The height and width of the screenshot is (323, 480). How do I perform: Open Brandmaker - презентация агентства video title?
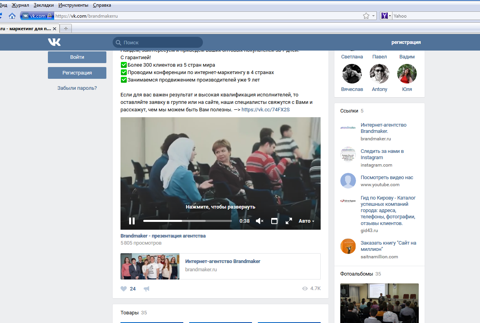tap(163, 236)
